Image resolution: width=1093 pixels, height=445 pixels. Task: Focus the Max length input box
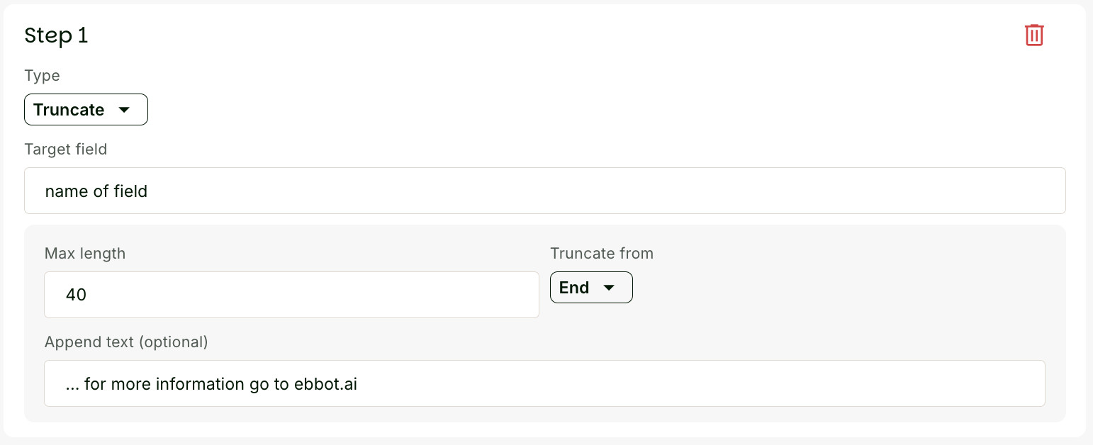291,295
